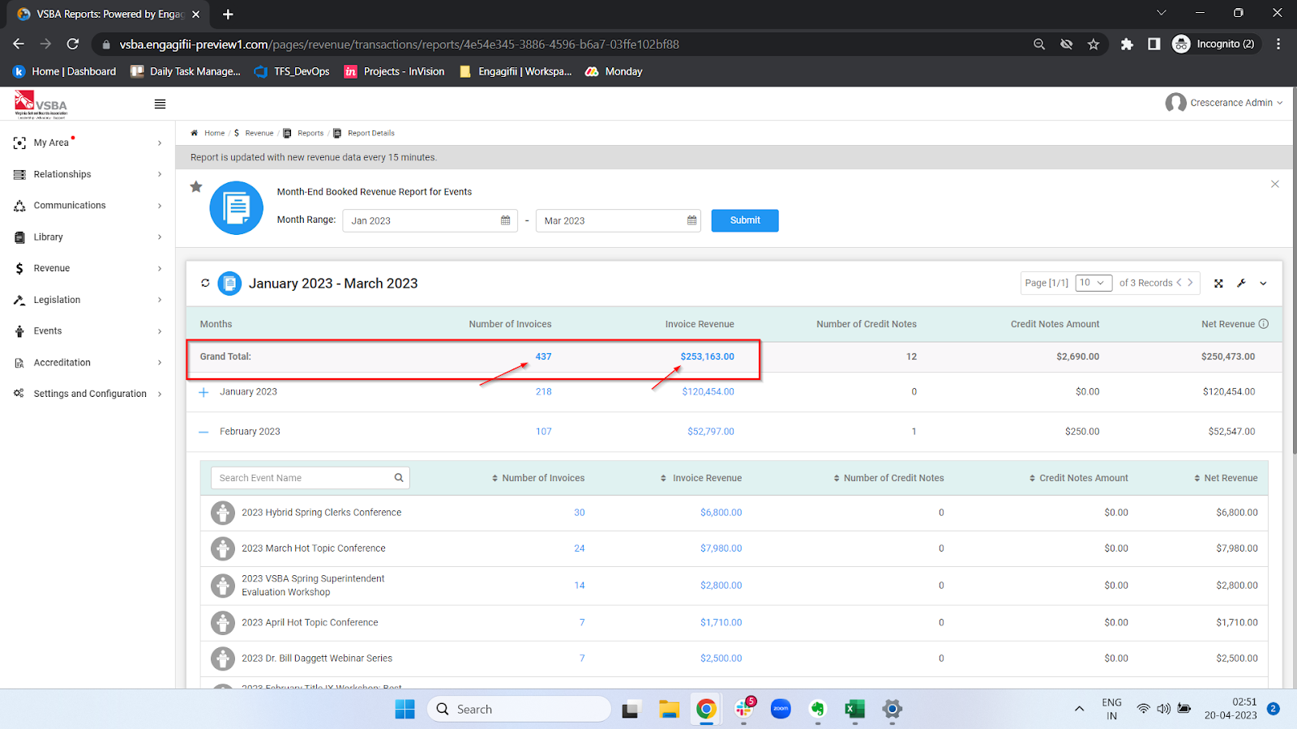Open the Accreditation section in the sidebar
The width and height of the screenshot is (1297, 729).
(62, 362)
